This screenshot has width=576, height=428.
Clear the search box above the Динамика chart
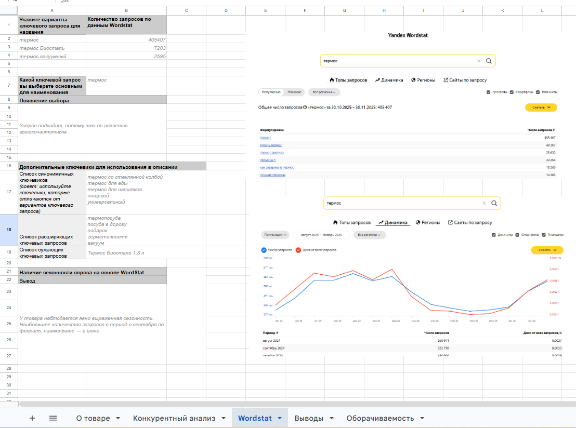484,203
